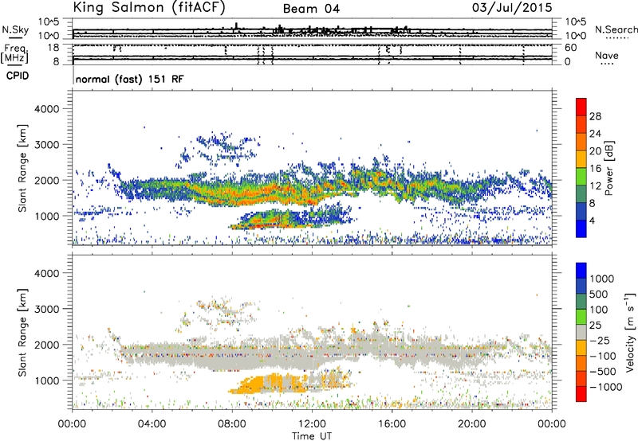Select the '24' tick on the Power scale
This screenshot has width=638, height=441.
(595, 134)
